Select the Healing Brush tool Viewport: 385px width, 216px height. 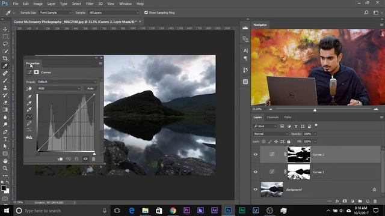[x=5, y=73]
